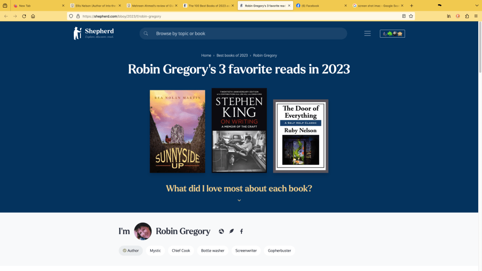Open Robin Gregory's Facebook profile icon
Image resolution: width=482 pixels, height=271 pixels.
coord(241,231)
